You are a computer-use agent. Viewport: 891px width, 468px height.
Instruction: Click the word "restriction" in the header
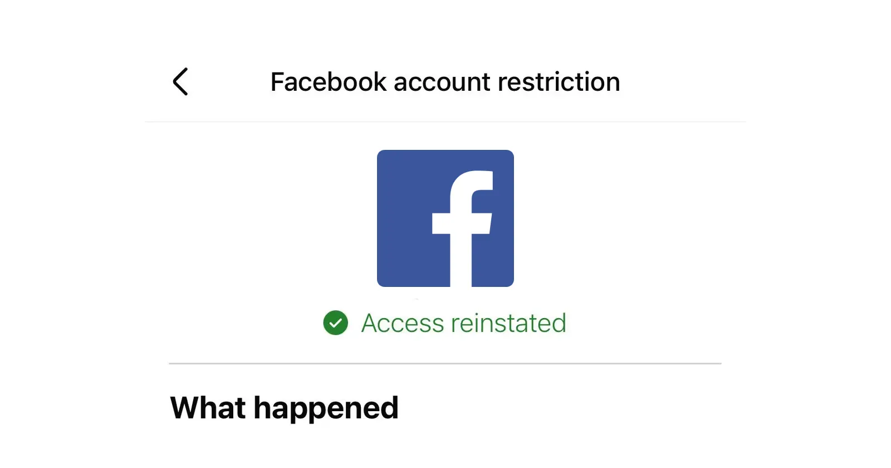point(559,82)
